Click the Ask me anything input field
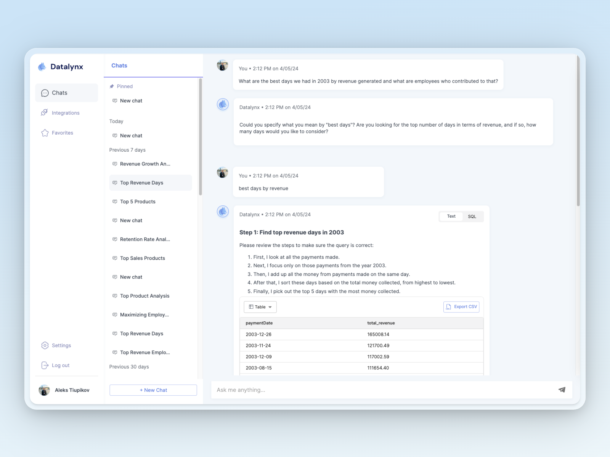The image size is (610, 457). coord(343,390)
